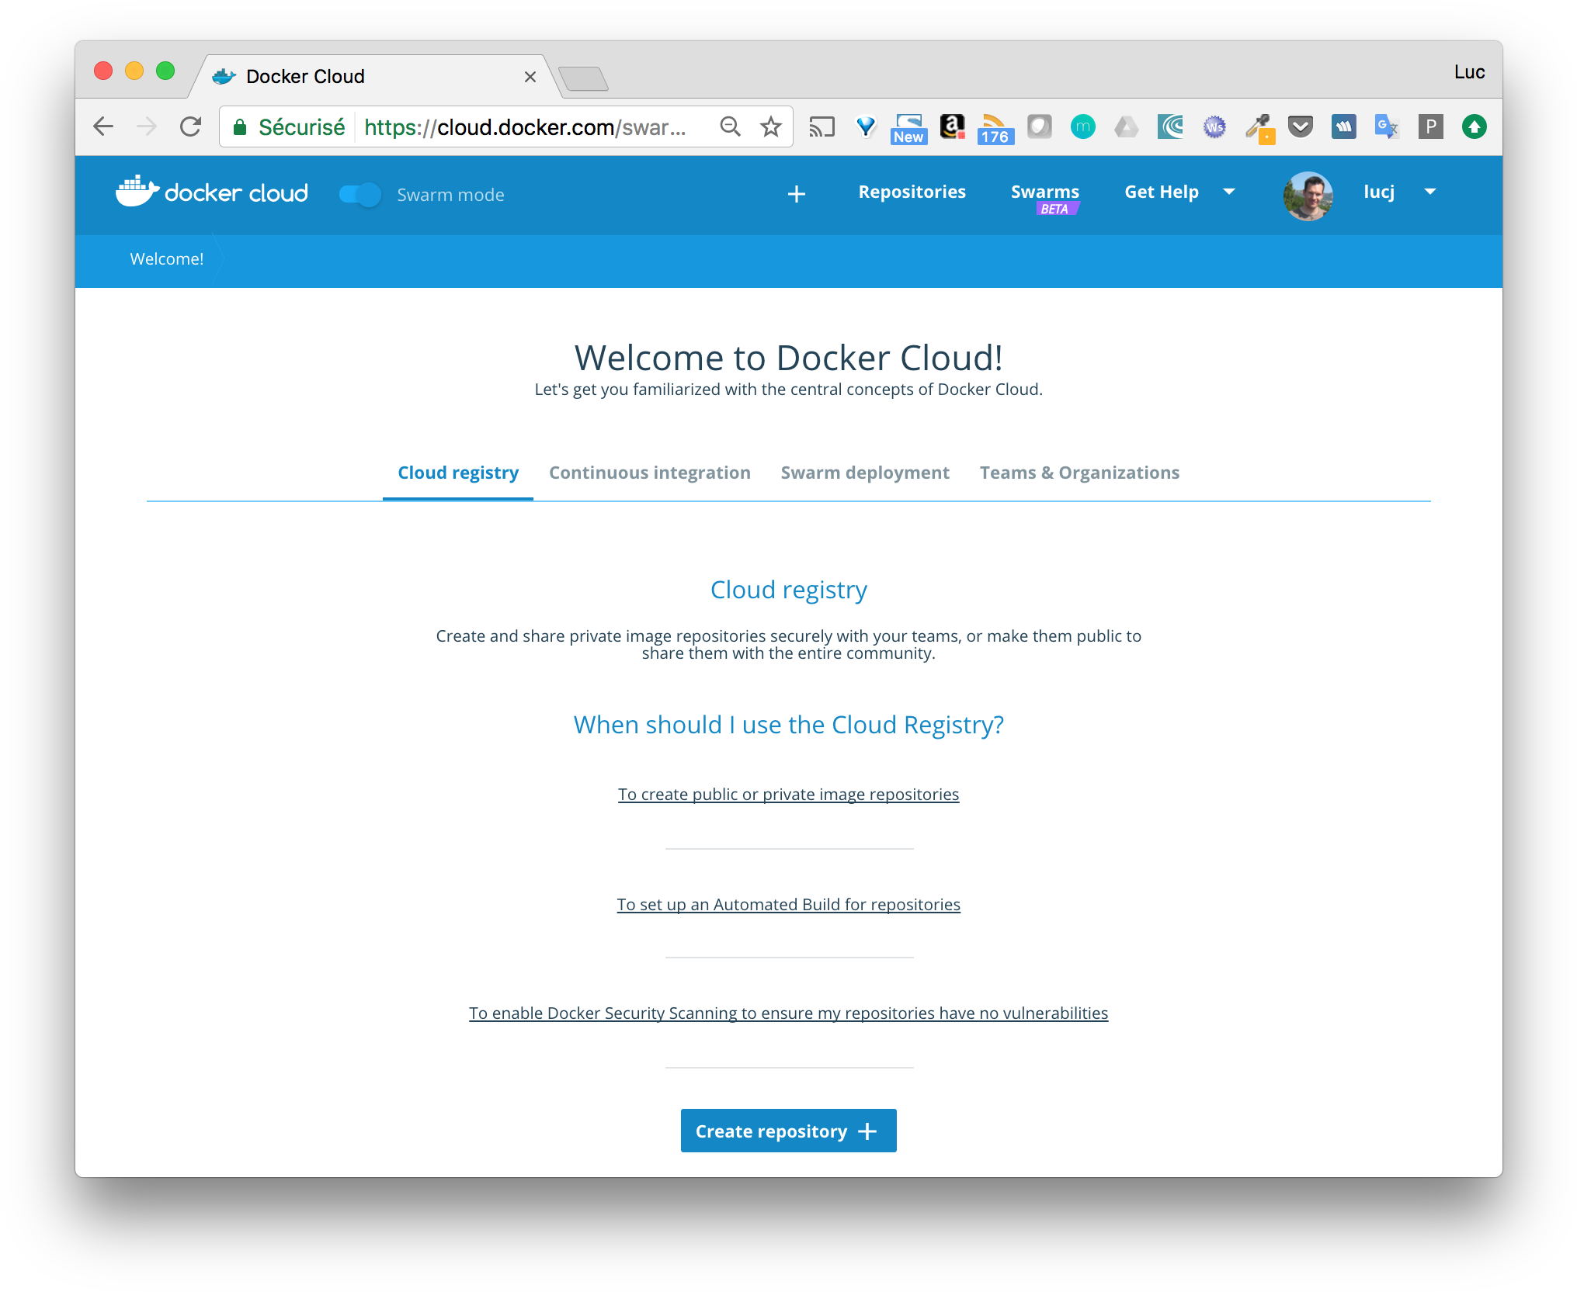Image resolution: width=1577 pixels, height=1292 pixels.
Task: Click the green Sécurisé padlock
Action: click(x=241, y=127)
